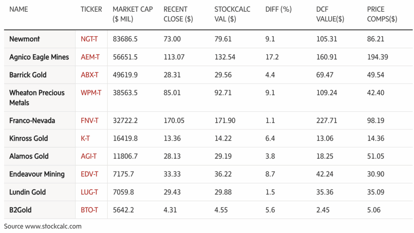Click the DCF VALUE column header
The width and height of the screenshot is (414, 233).
tap(330, 14)
